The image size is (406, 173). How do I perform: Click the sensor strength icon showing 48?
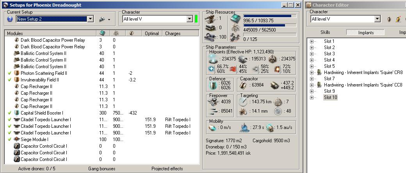pyautogui.click(x=278, y=111)
